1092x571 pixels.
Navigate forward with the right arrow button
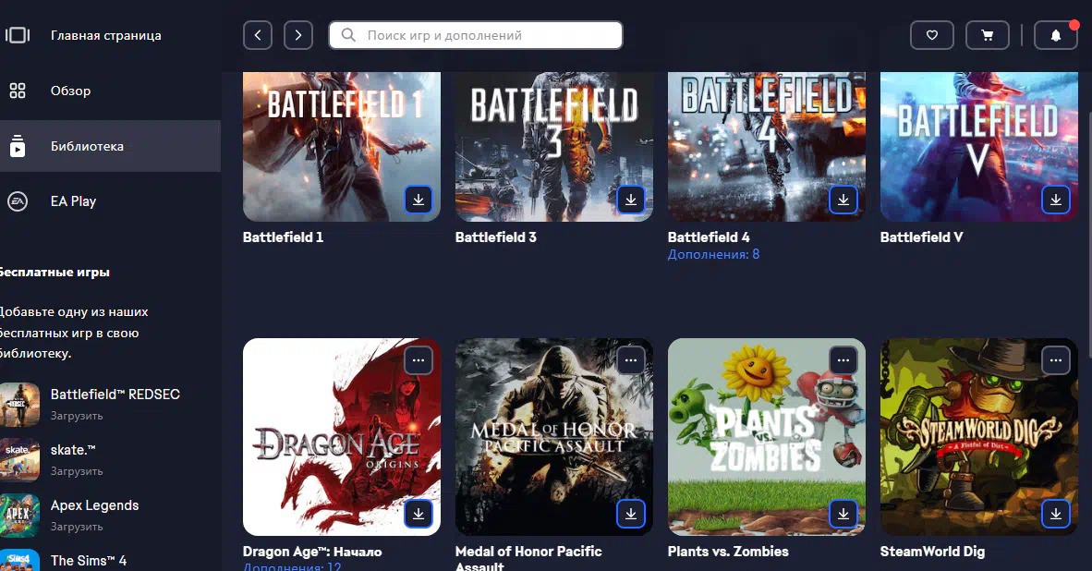pos(297,35)
